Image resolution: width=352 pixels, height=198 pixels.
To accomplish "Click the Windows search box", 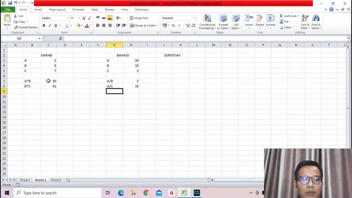I will [57, 193].
